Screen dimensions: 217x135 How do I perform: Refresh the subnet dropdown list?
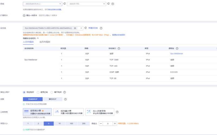coord(108,4)
